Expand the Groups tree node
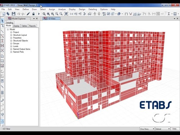 [x=11, y=44]
